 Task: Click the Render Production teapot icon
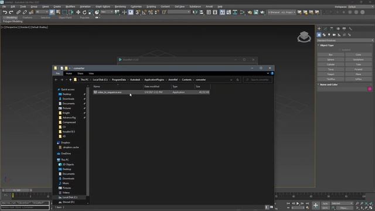(x=262, y=12)
